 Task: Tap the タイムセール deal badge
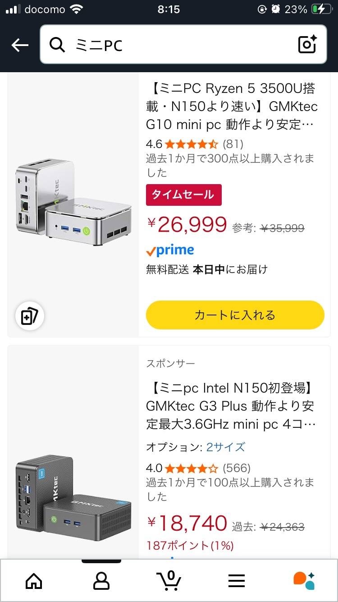pyautogui.click(x=183, y=195)
